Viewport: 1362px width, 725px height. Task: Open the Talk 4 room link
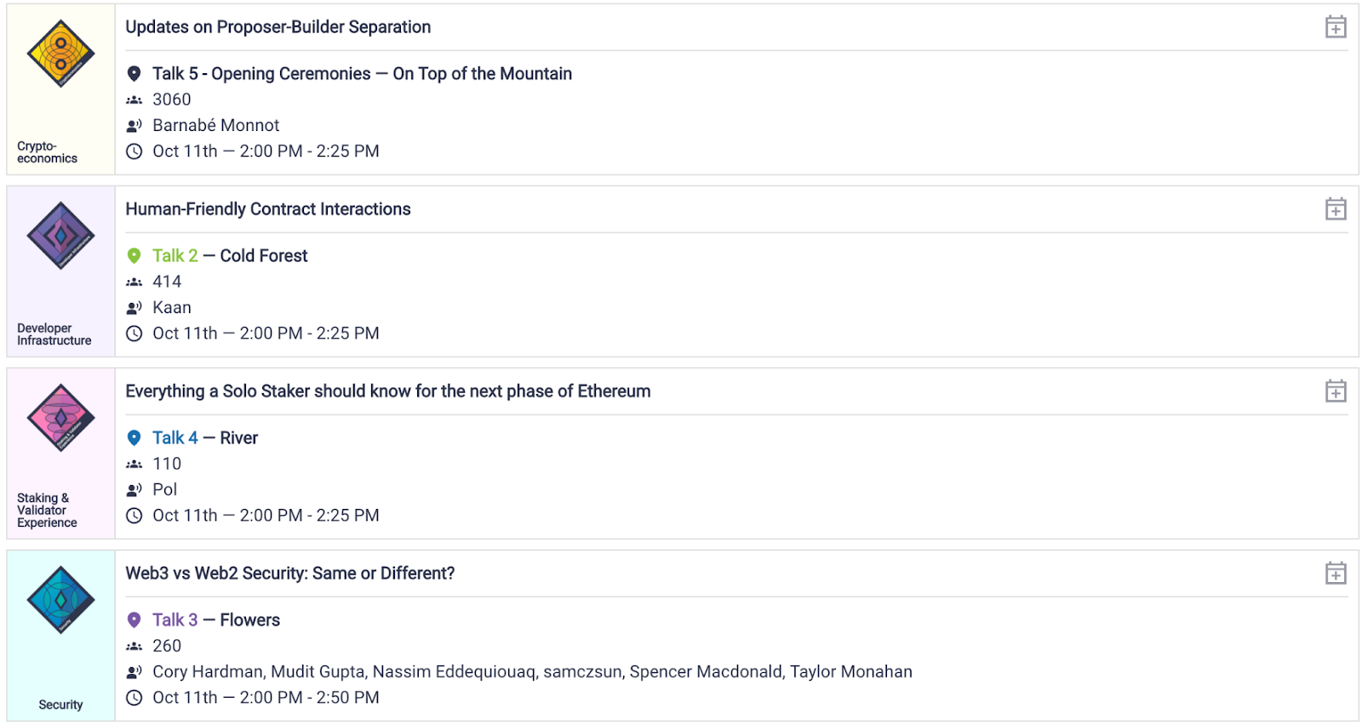pos(175,437)
